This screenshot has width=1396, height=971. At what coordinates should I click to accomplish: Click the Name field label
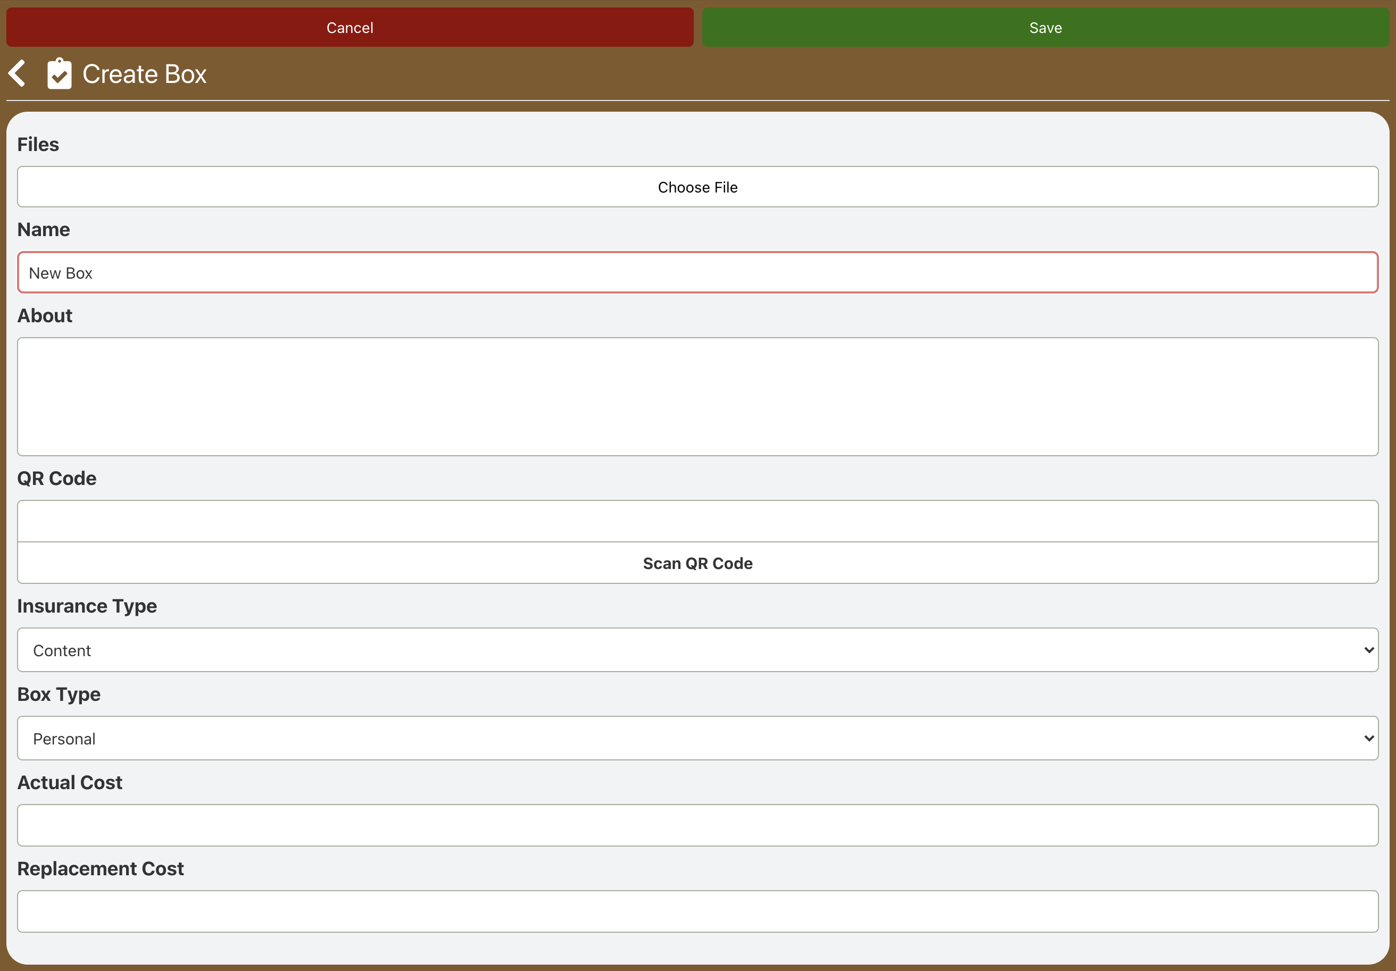(x=43, y=230)
